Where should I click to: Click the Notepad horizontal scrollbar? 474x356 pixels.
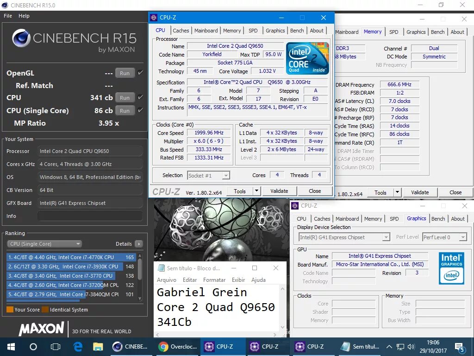(216, 335)
